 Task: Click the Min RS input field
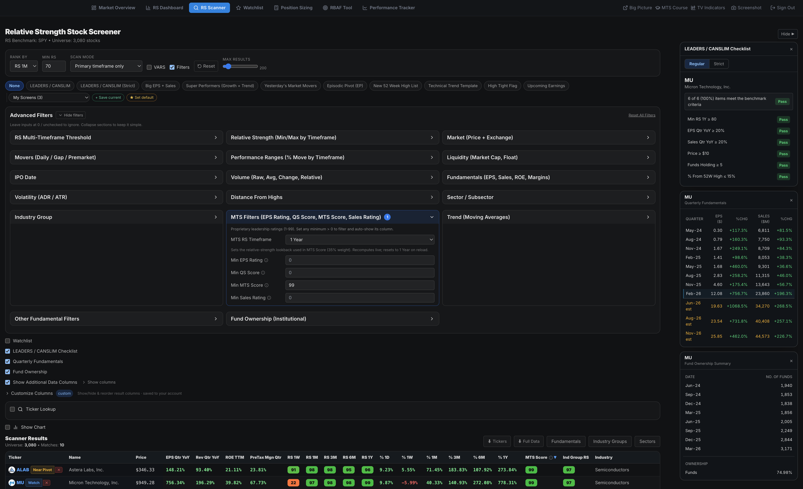click(x=54, y=66)
